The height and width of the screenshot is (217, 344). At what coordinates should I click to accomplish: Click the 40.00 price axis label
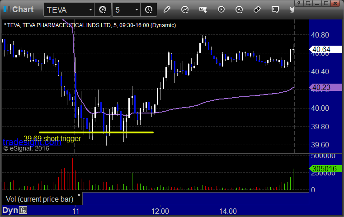(x=320, y=108)
